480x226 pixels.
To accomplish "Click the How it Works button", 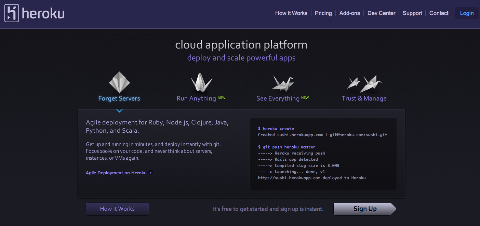I will pyautogui.click(x=117, y=209).
